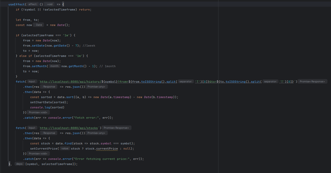This screenshot has width=331, height=173.
Task: Click the 'effect:' inlay hint after useEffect
Action: pos(33,4)
